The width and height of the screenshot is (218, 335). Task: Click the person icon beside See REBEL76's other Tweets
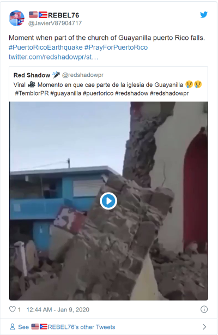tap(13, 327)
